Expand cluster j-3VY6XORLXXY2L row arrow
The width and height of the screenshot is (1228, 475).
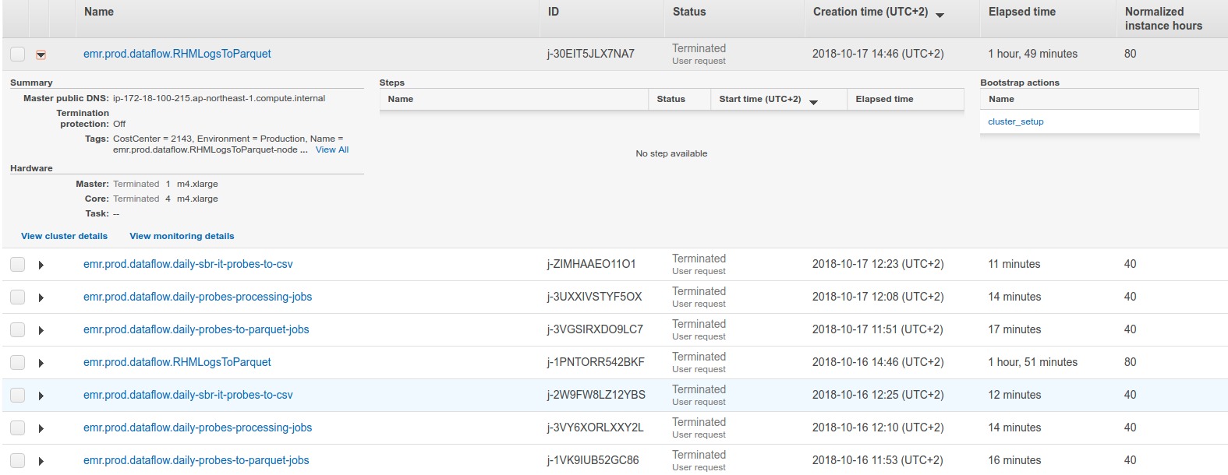pyautogui.click(x=41, y=428)
